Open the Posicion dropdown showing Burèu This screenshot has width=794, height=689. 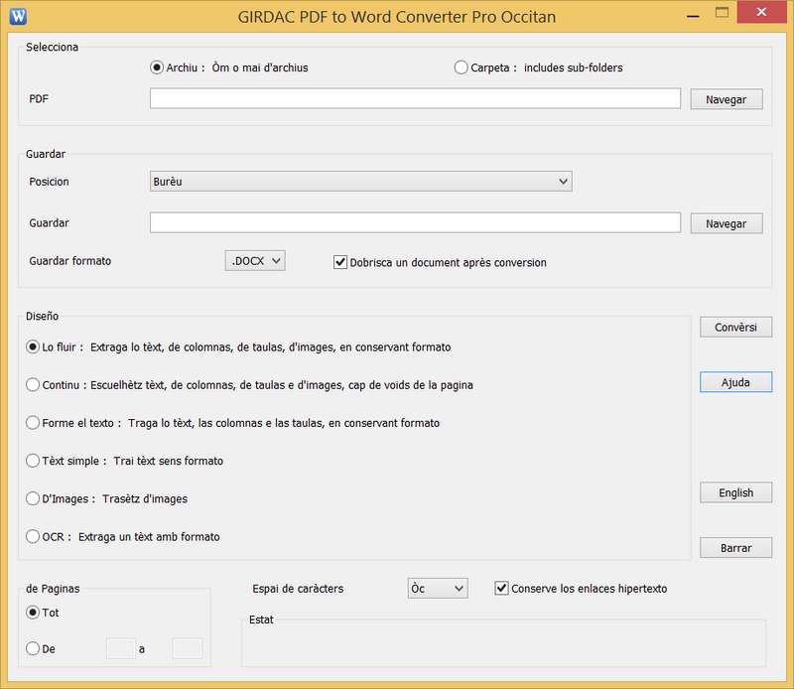pos(360,182)
